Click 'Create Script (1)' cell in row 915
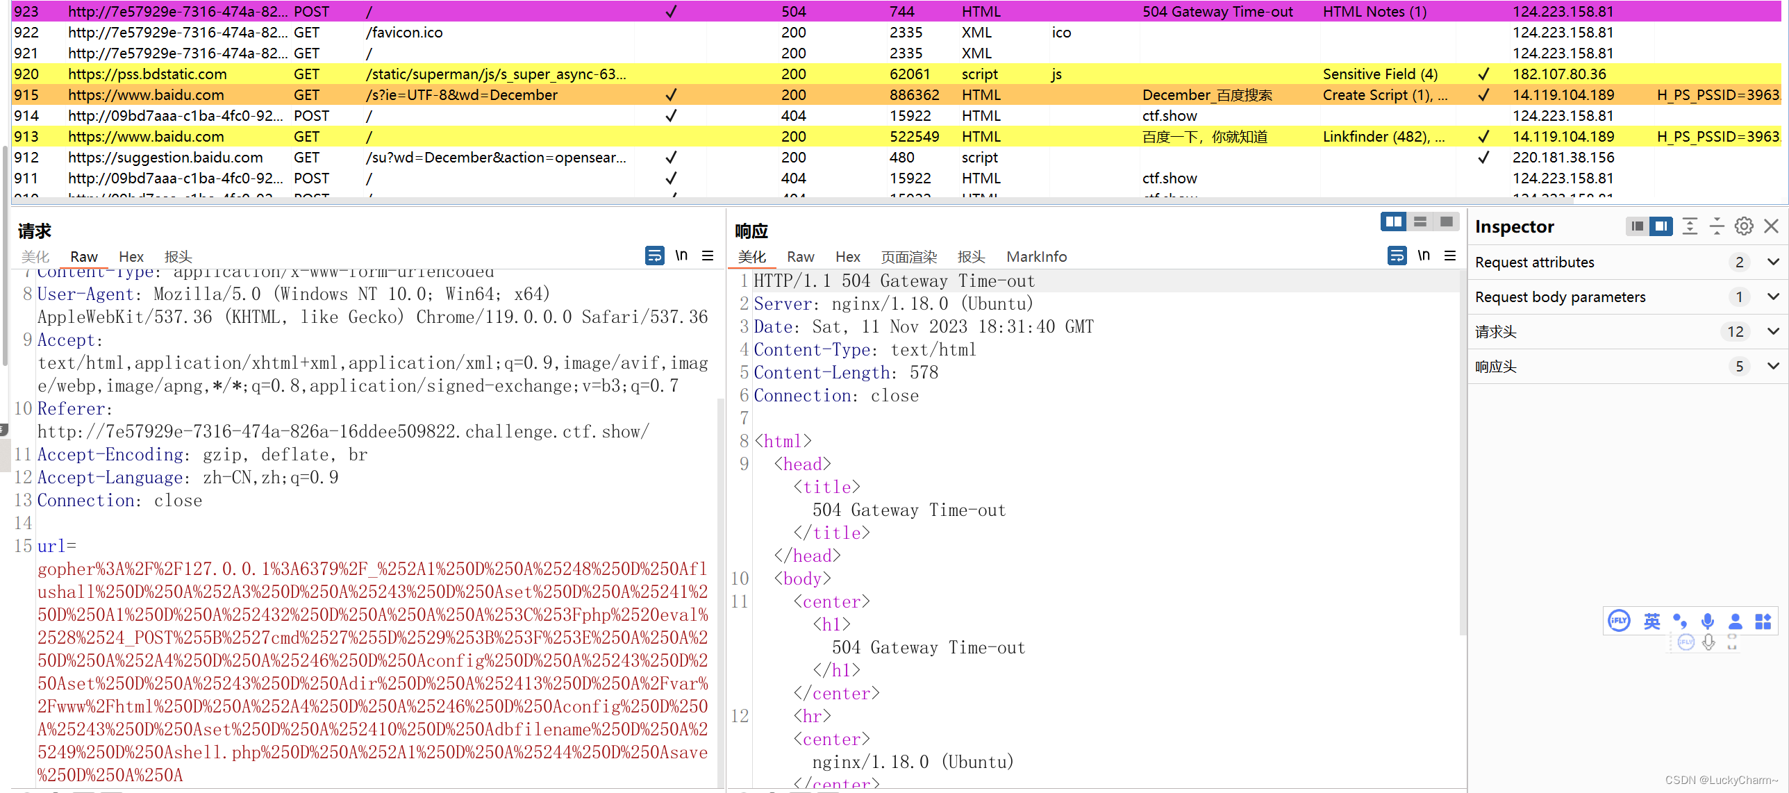Screen dimensions: 1789x793 1385,94
